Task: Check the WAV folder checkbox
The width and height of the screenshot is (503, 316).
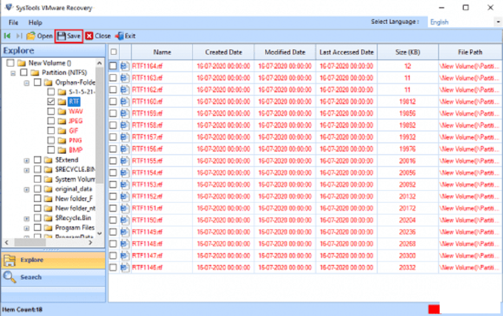Action: point(51,111)
